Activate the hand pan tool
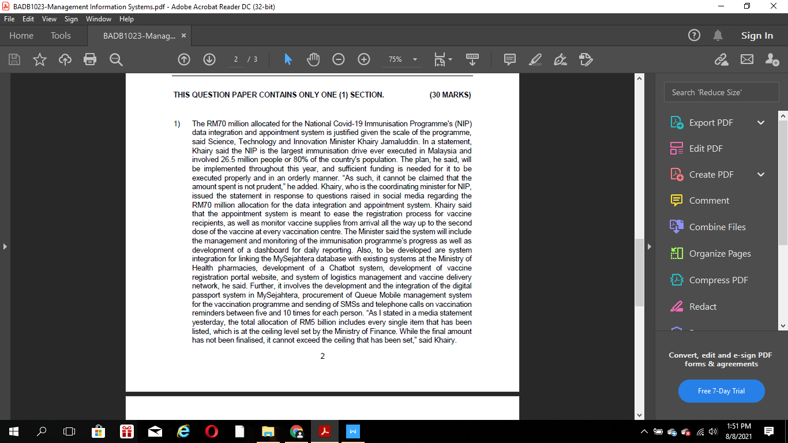This screenshot has height=443, width=788. coord(313,59)
